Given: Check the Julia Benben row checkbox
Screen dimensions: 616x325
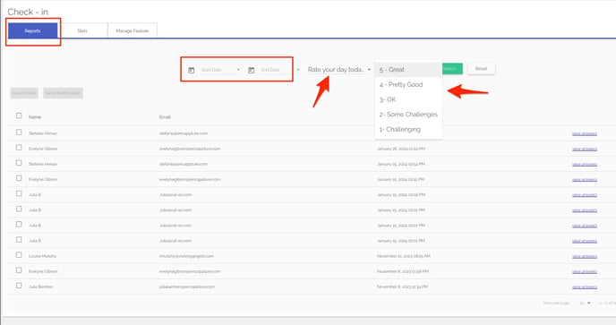Looking at the screenshot, I should tap(19, 286).
